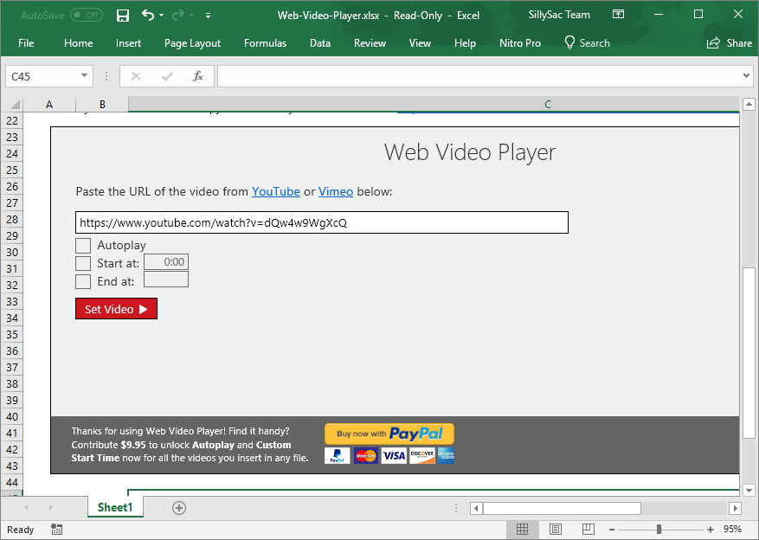
Task: Open the Customize Quick Access Toolbar menu
Action: (209, 16)
